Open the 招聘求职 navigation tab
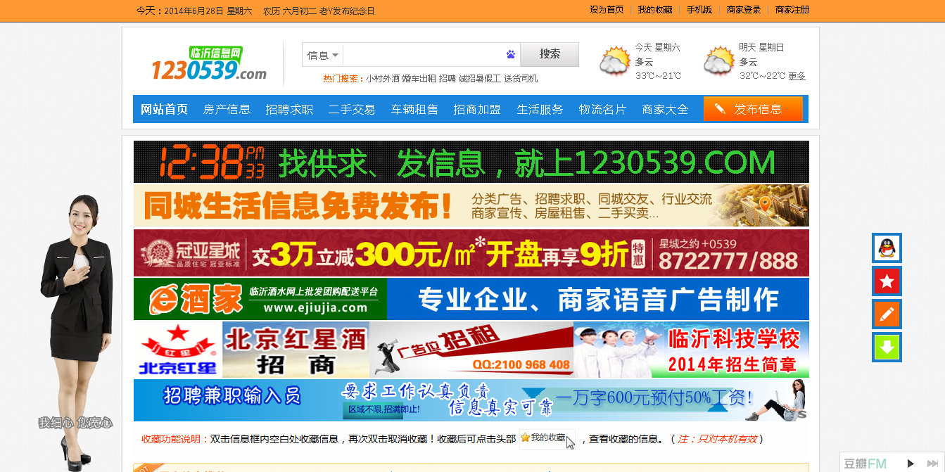 tap(289, 109)
